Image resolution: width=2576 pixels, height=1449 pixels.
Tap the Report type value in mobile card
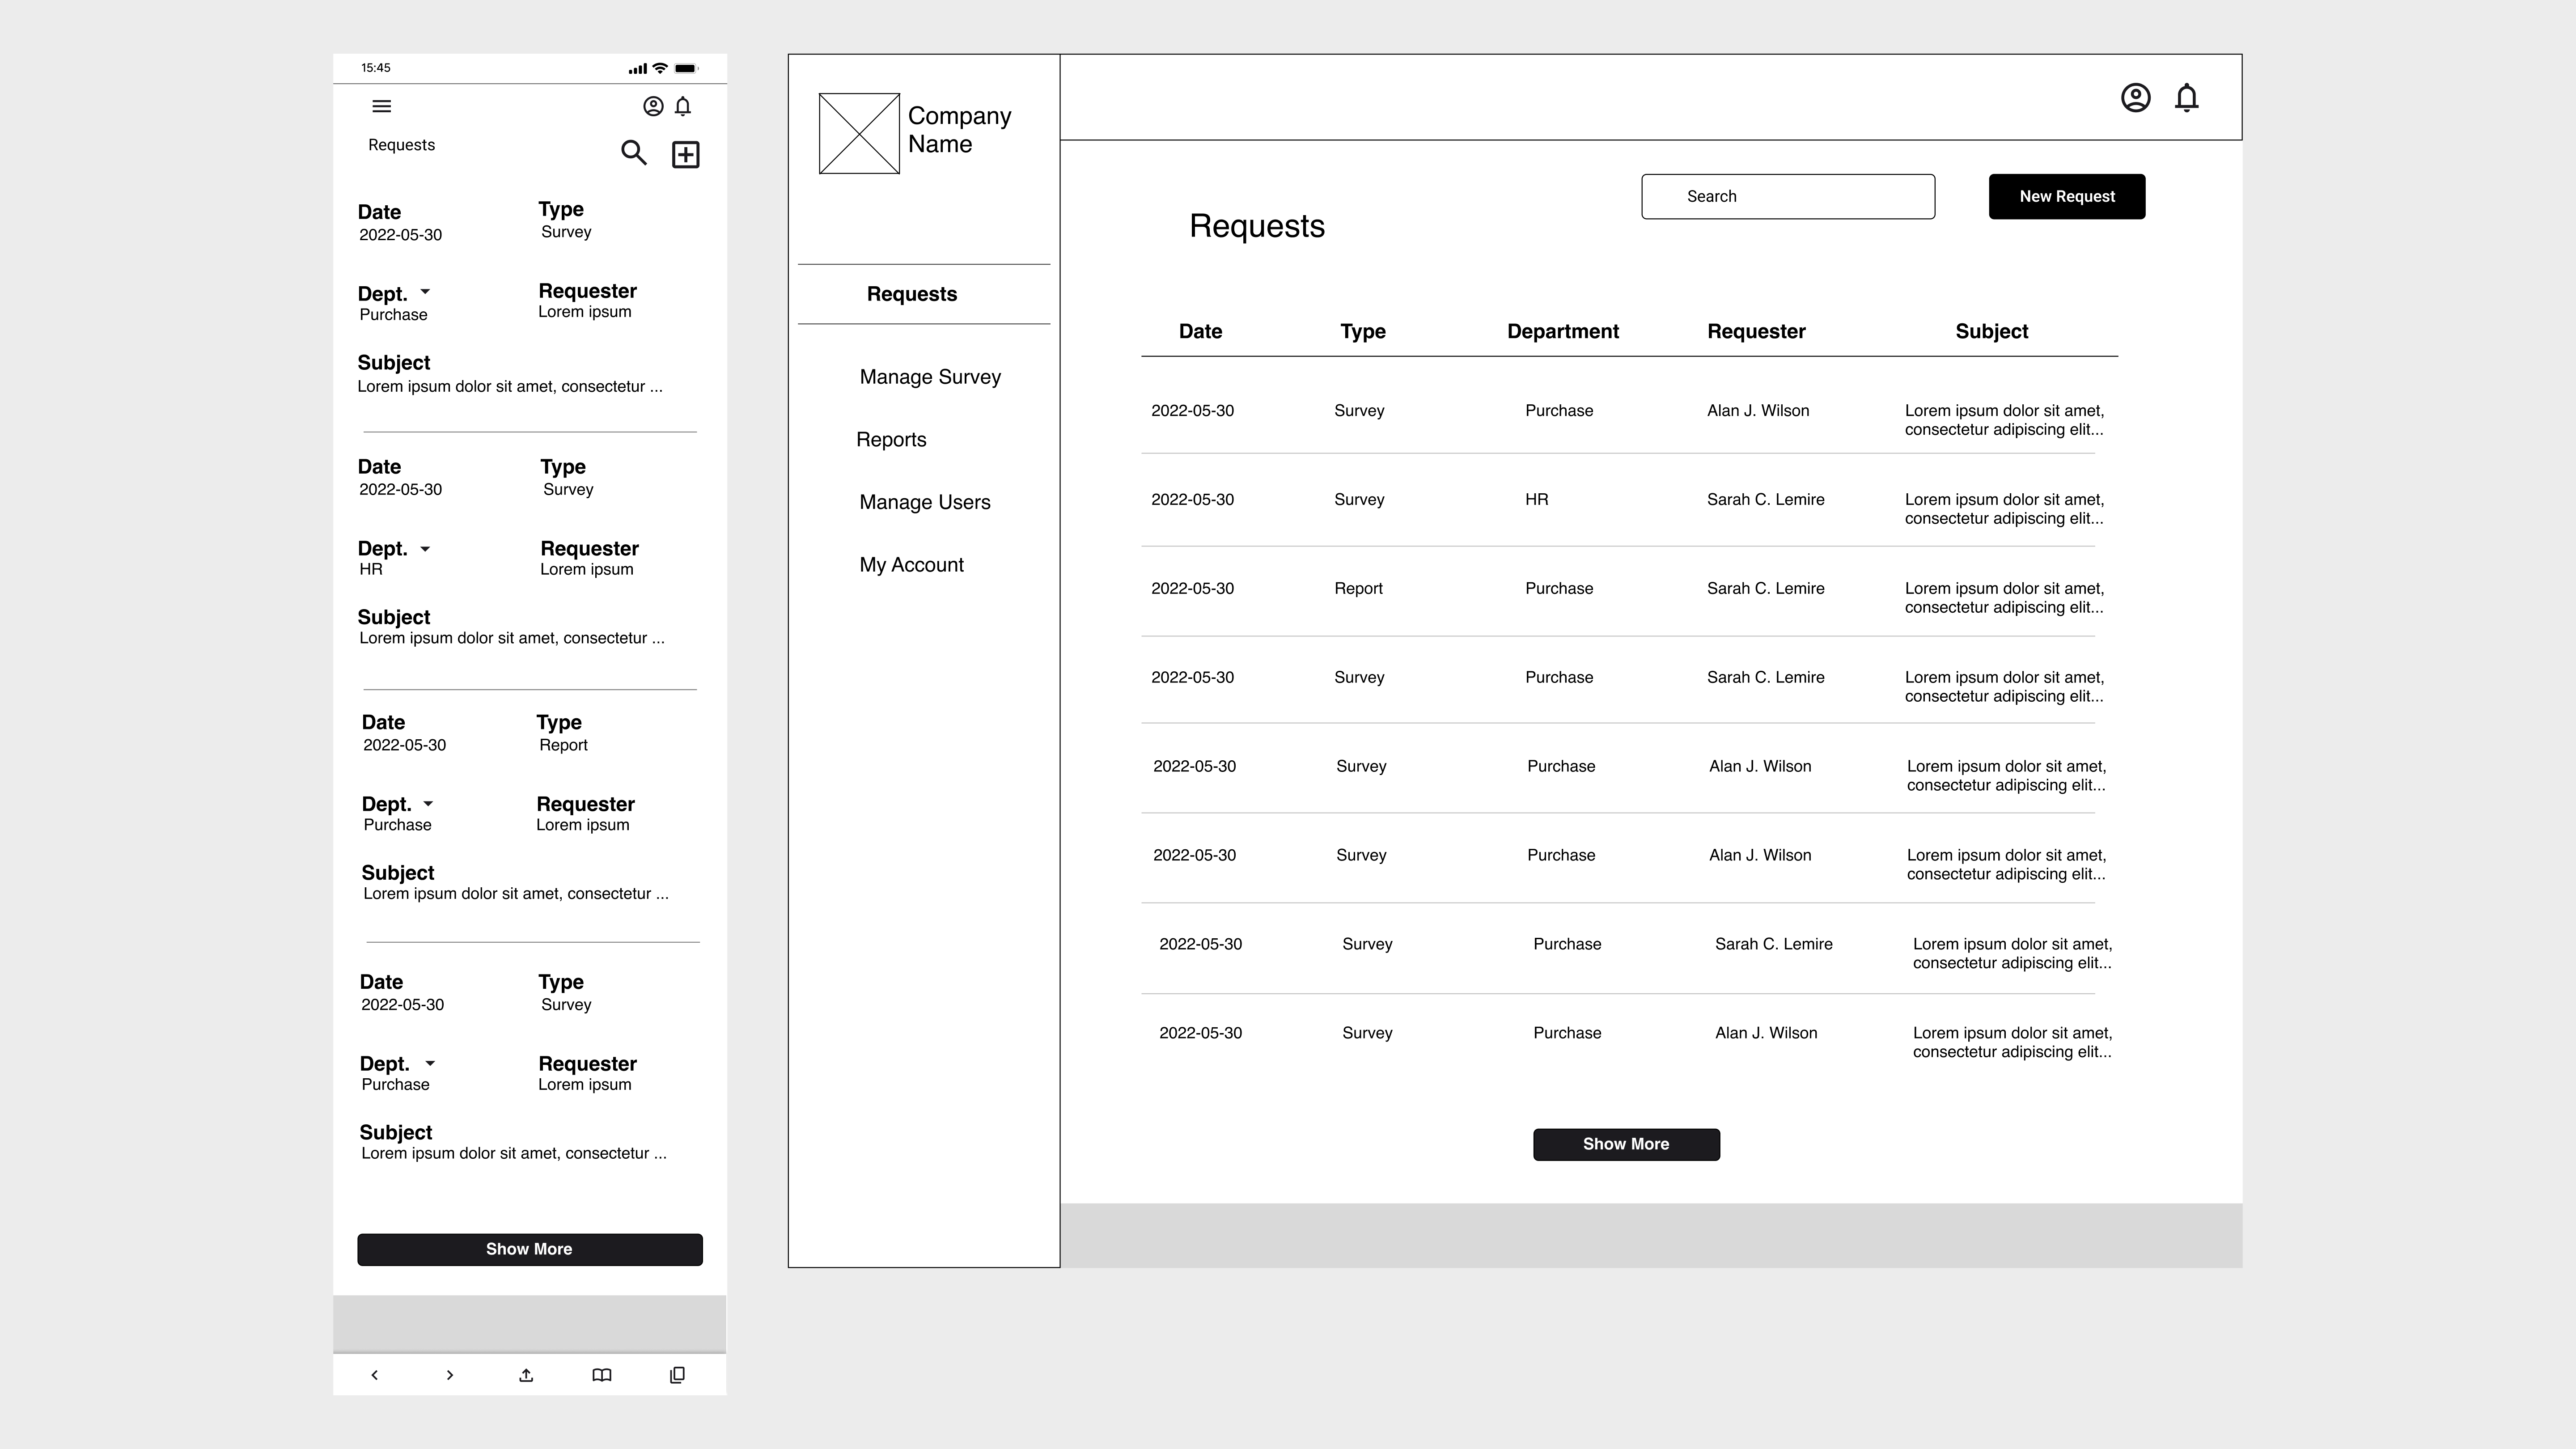tap(564, 745)
